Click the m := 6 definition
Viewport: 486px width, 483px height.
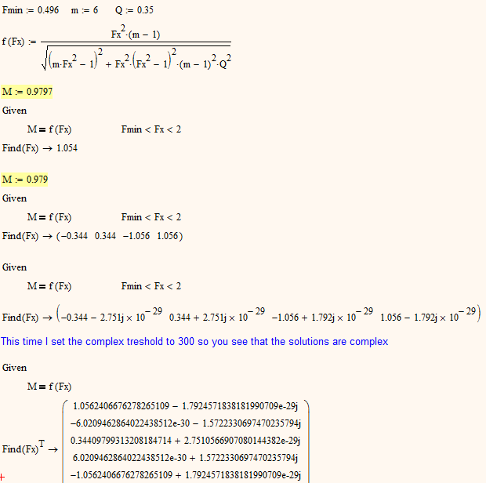(85, 10)
